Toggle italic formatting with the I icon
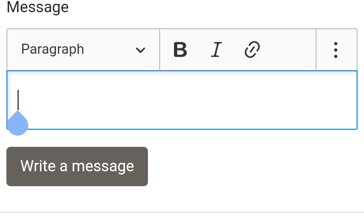 pyautogui.click(x=216, y=50)
